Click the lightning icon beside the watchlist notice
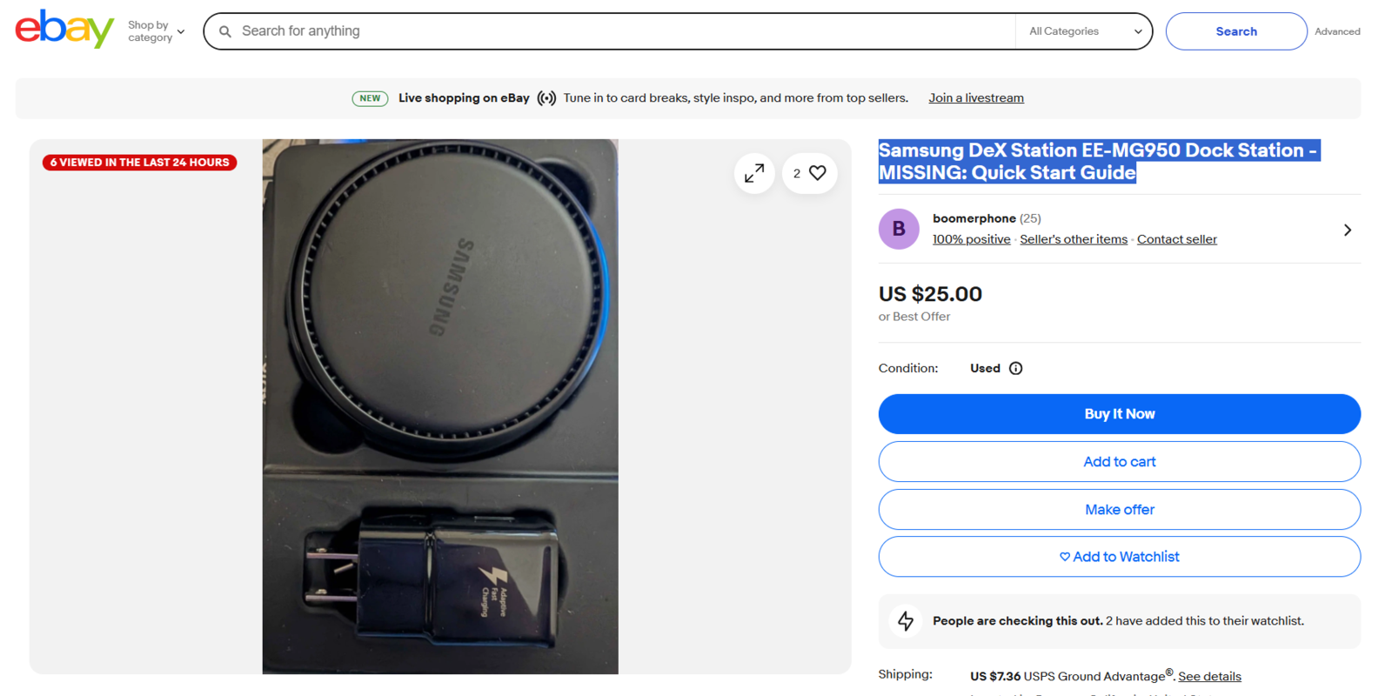The width and height of the screenshot is (1392, 696). point(906,620)
